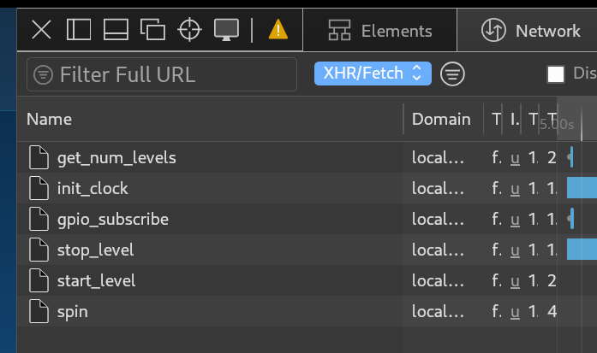The width and height of the screenshot is (597, 353).
Task: Sort by the Domain column header
Action: (441, 120)
